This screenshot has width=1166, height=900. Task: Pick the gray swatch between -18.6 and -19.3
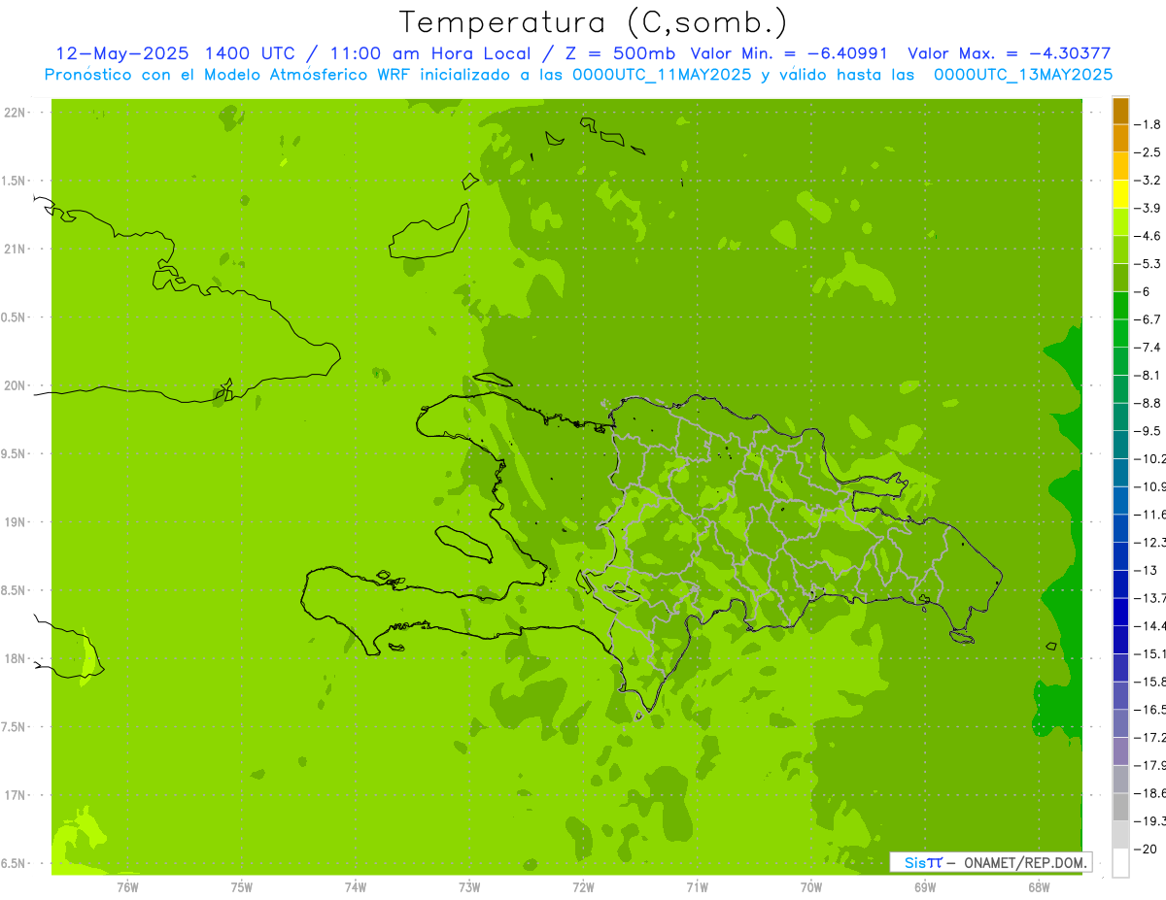click(x=1120, y=807)
